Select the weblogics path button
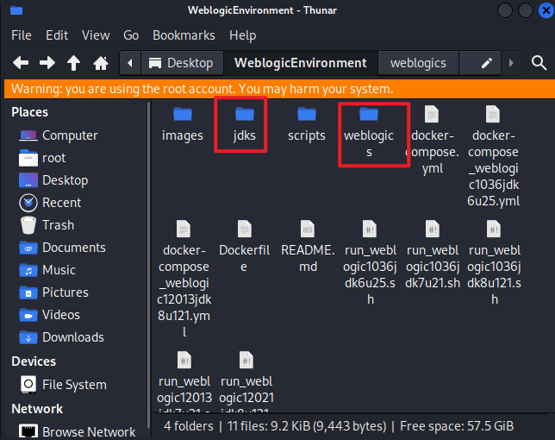The height and width of the screenshot is (440, 555). click(x=418, y=63)
